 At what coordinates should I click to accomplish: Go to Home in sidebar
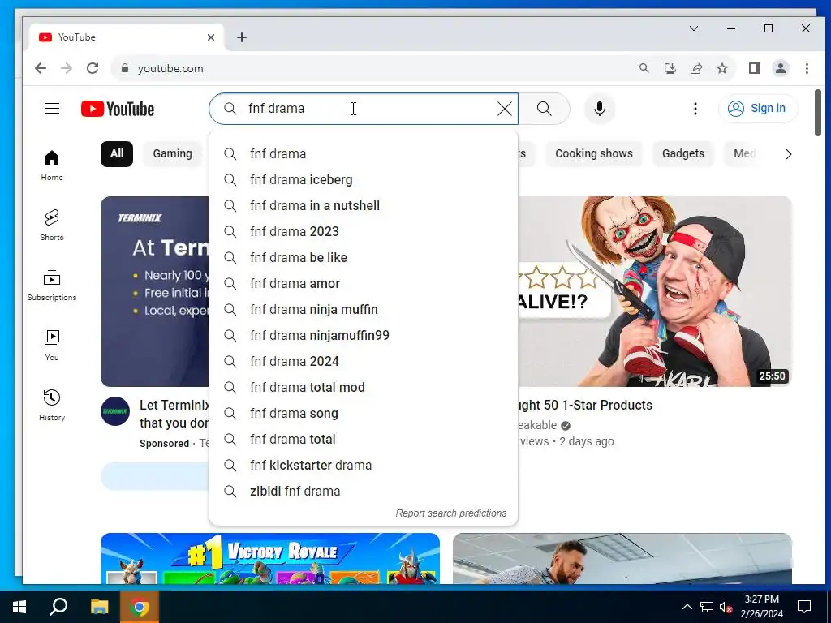[x=52, y=165]
